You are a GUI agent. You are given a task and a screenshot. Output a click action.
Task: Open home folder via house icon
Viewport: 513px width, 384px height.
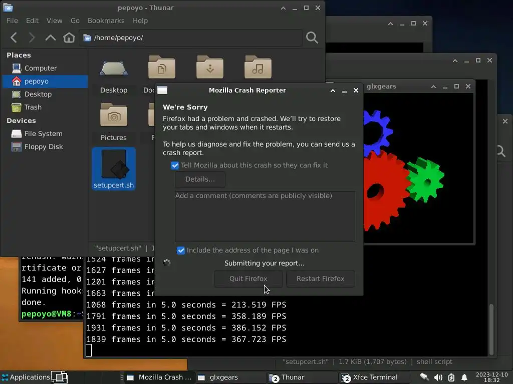coord(69,37)
